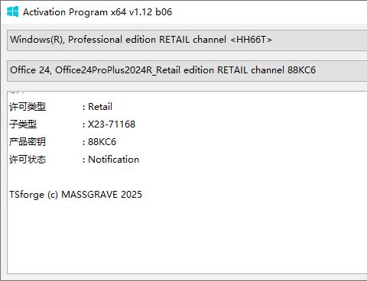Image resolution: width=367 pixels, height=281 pixels.
Task: Click the 'TSforge (c) MASSGRAVE 2025' line
Action: click(76, 195)
